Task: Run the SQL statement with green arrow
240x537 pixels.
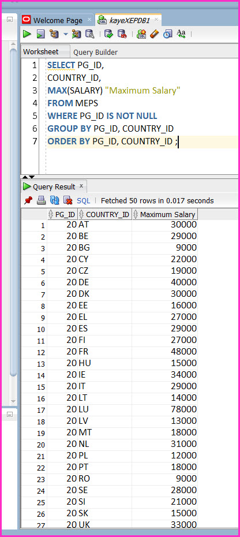Action: (27, 33)
